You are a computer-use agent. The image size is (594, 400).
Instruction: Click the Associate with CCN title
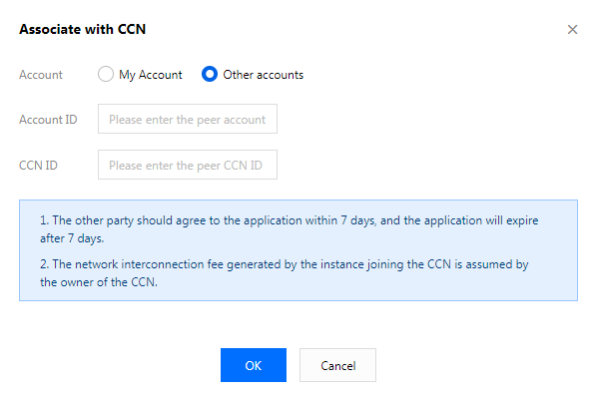tap(83, 29)
